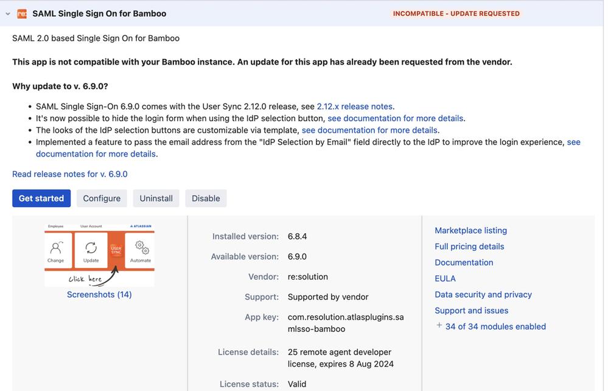Image resolution: width=608 pixels, height=391 pixels.
Task: Open documentation link about customizable IdP buttons
Action: [369, 130]
